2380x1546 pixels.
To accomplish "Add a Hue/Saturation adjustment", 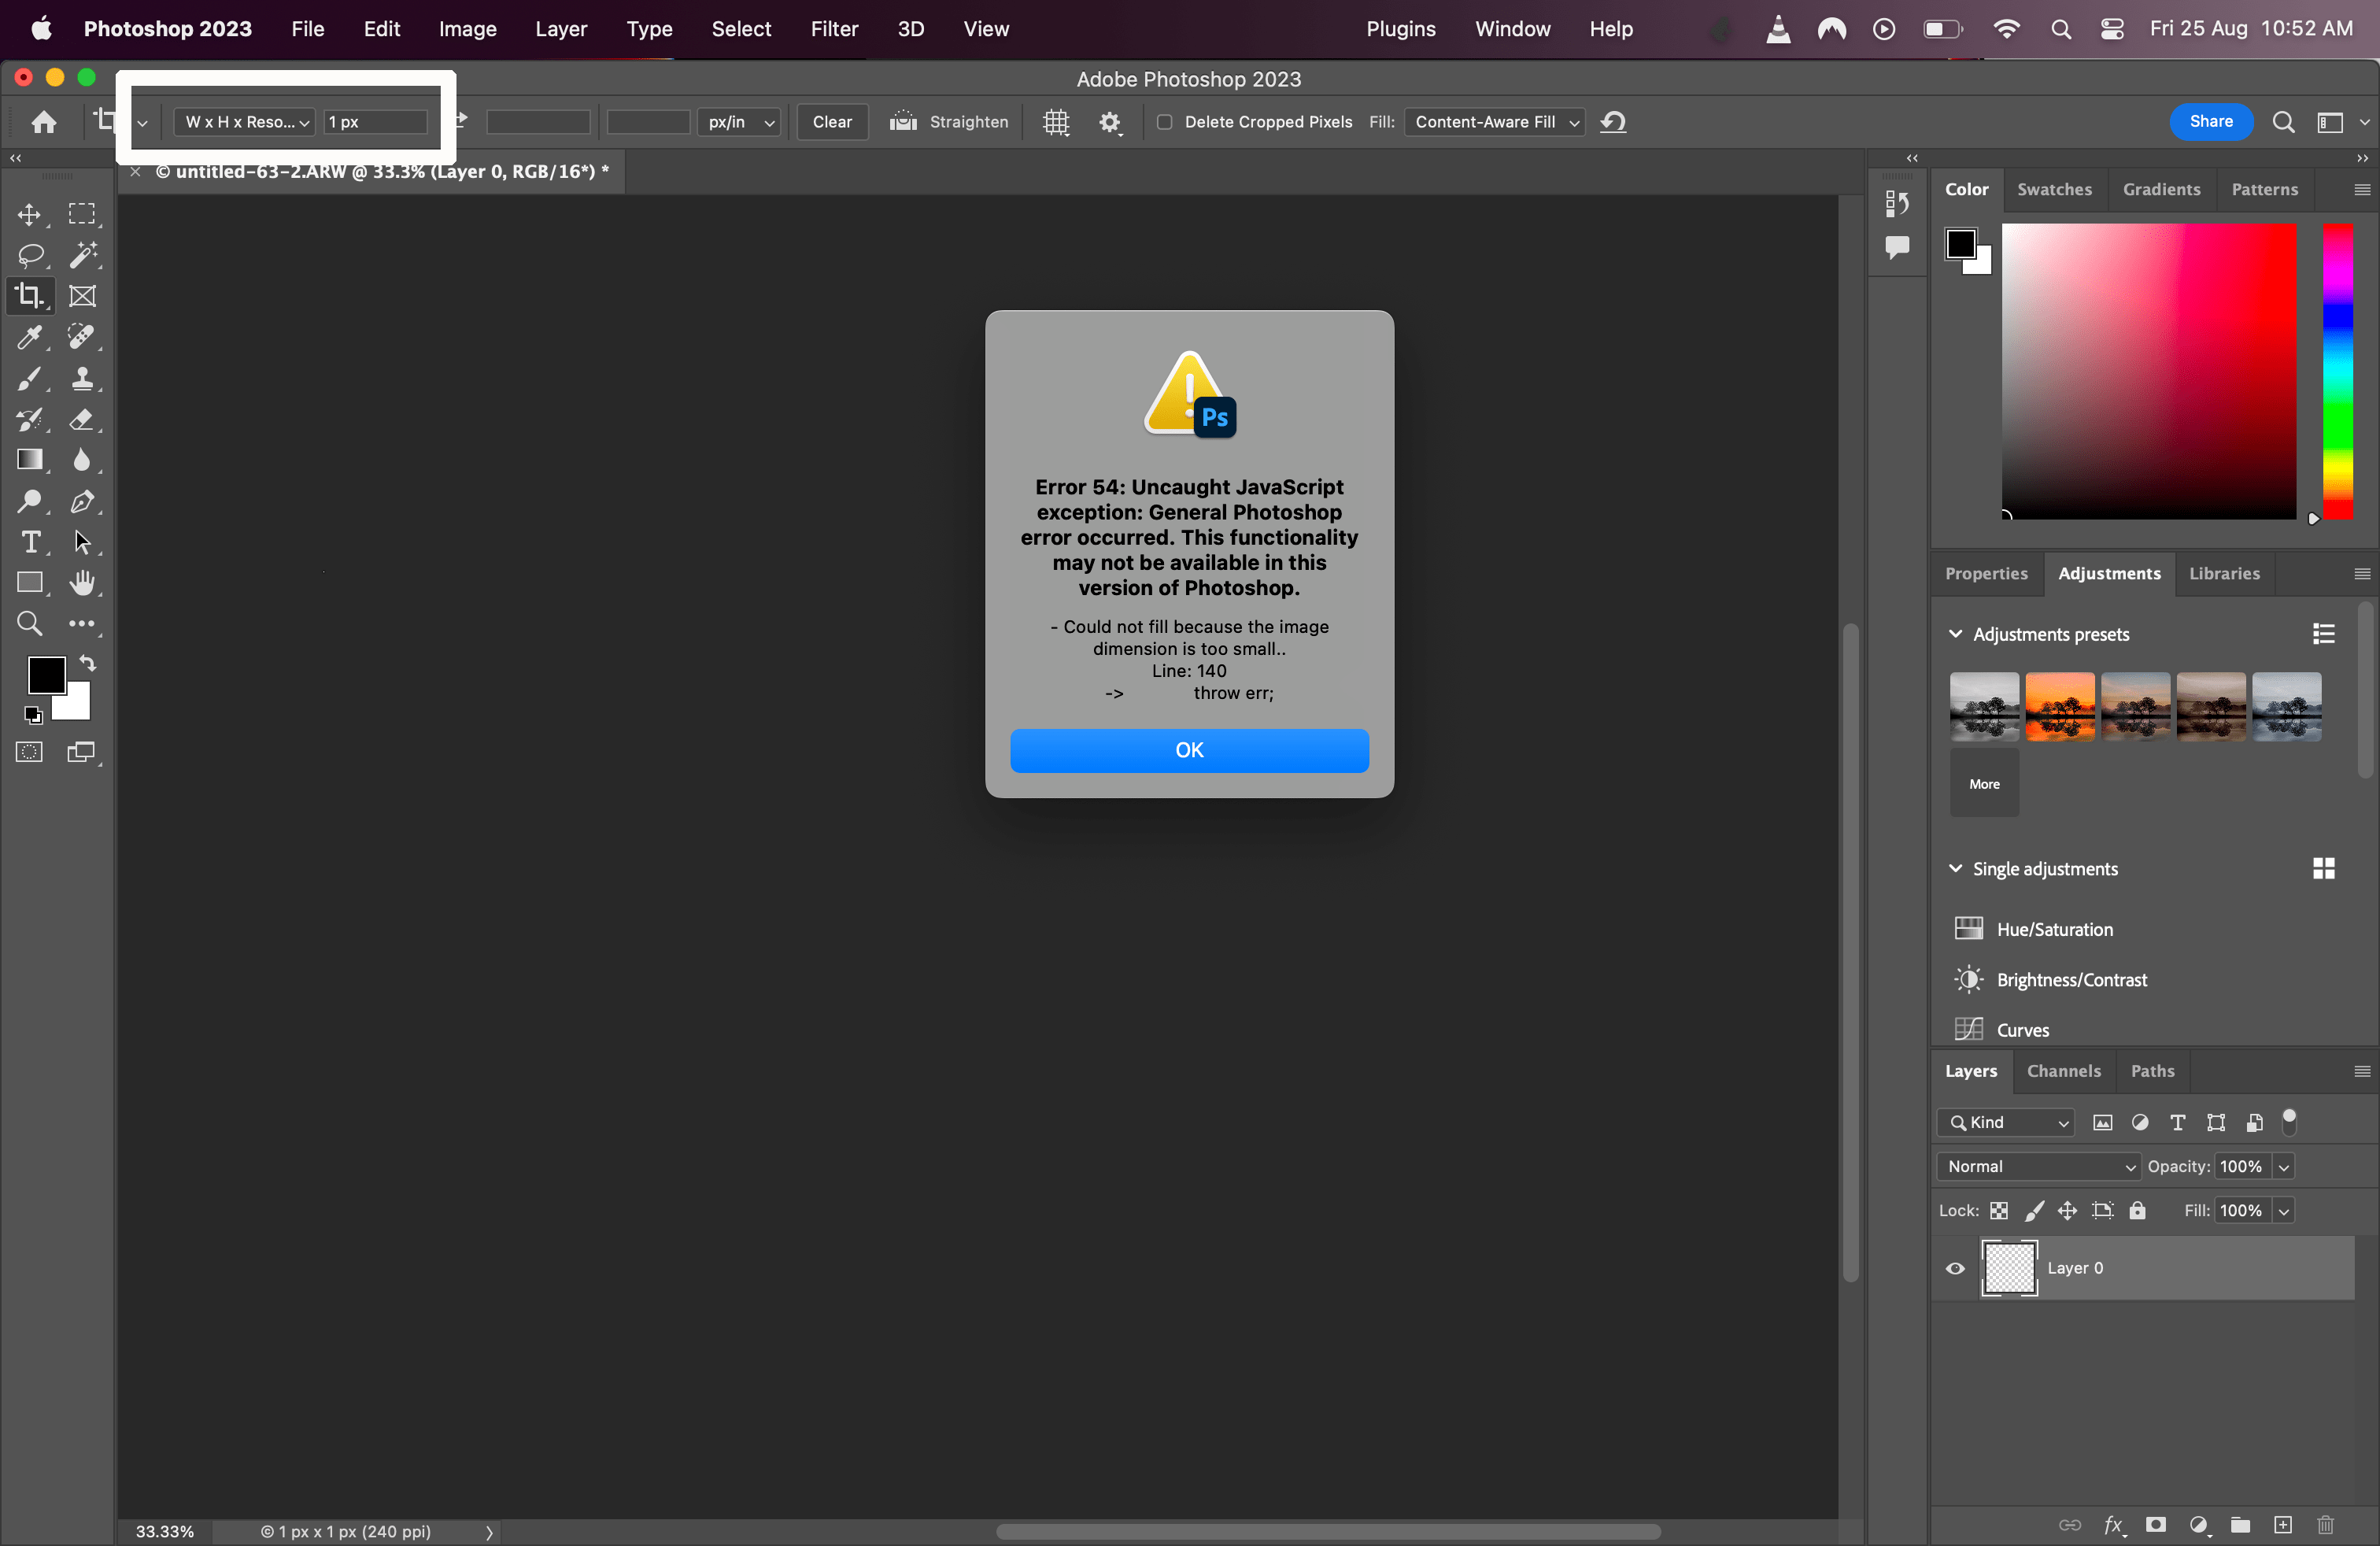I will [x=2054, y=929].
